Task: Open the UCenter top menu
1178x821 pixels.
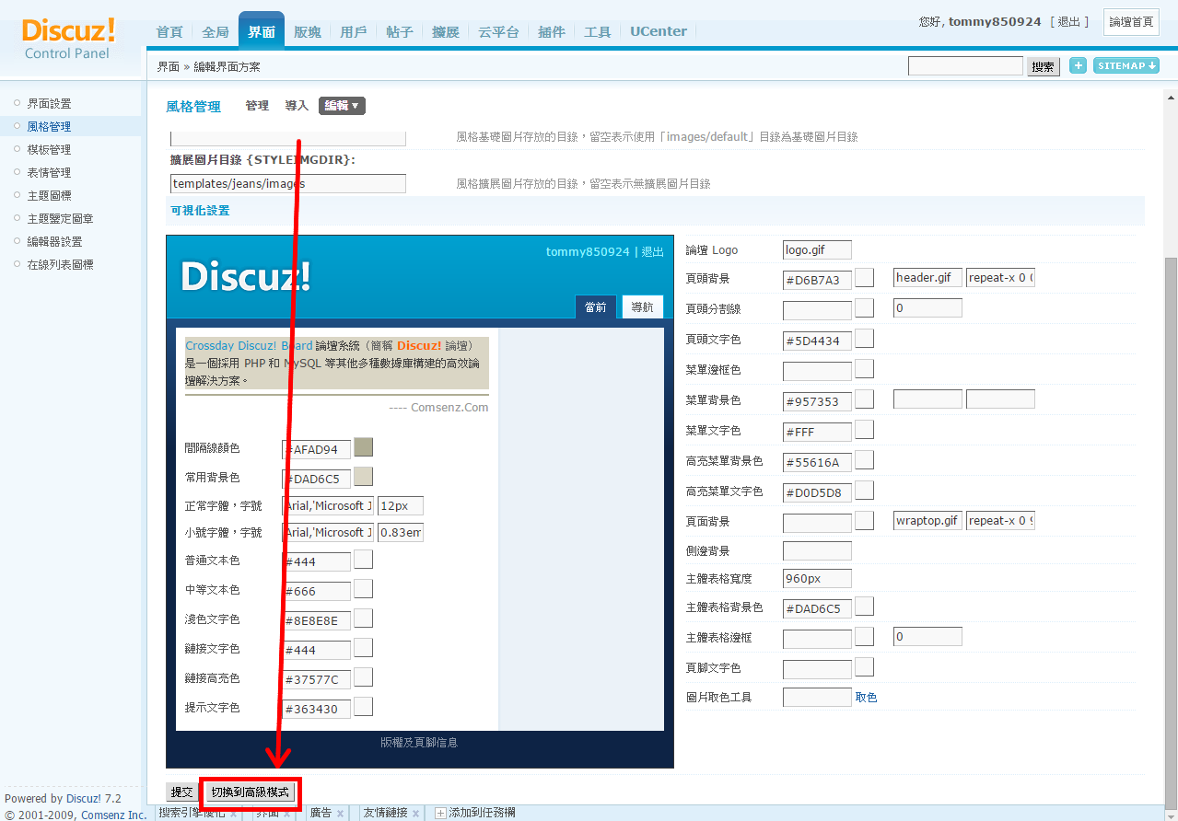Action: (659, 31)
